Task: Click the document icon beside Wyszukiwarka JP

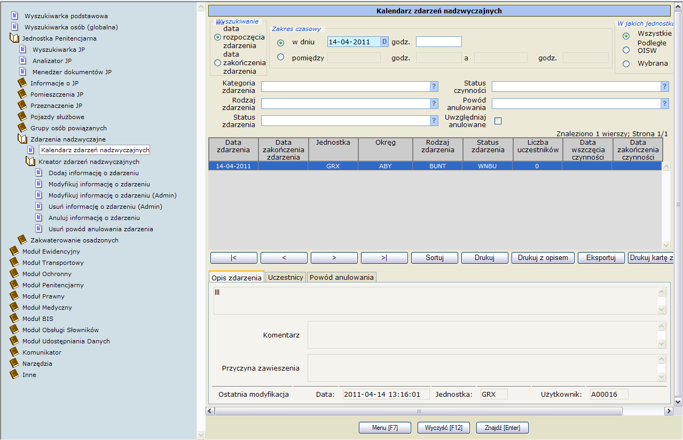Action: (x=22, y=49)
